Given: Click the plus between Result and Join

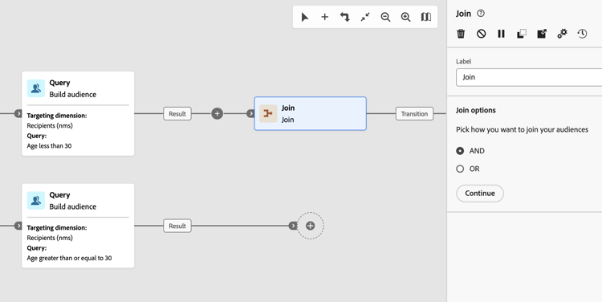Looking at the screenshot, I should (x=217, y=114).
